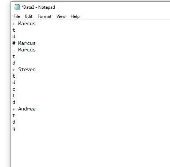
Task: Place the cursor on line '+ Andrea'
Action: pyautogui.click(x=24, y=109)
